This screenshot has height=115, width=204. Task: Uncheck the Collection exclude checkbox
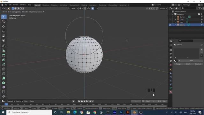(199, 14)
